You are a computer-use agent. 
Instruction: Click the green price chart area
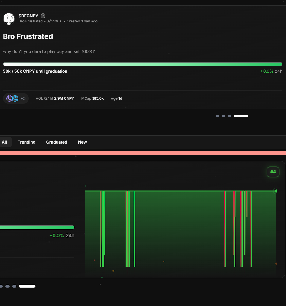pyautogui.click(x=179, y=230)
